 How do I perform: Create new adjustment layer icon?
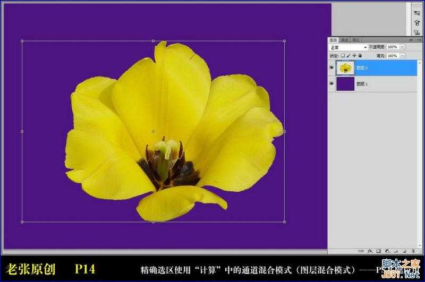387,251
